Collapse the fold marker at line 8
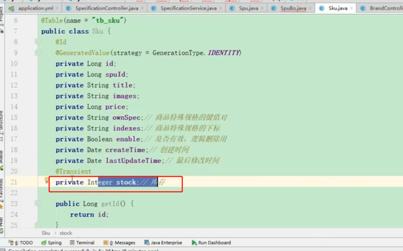The width and height of the screenshot is (403, 251). tap(37, 42)
